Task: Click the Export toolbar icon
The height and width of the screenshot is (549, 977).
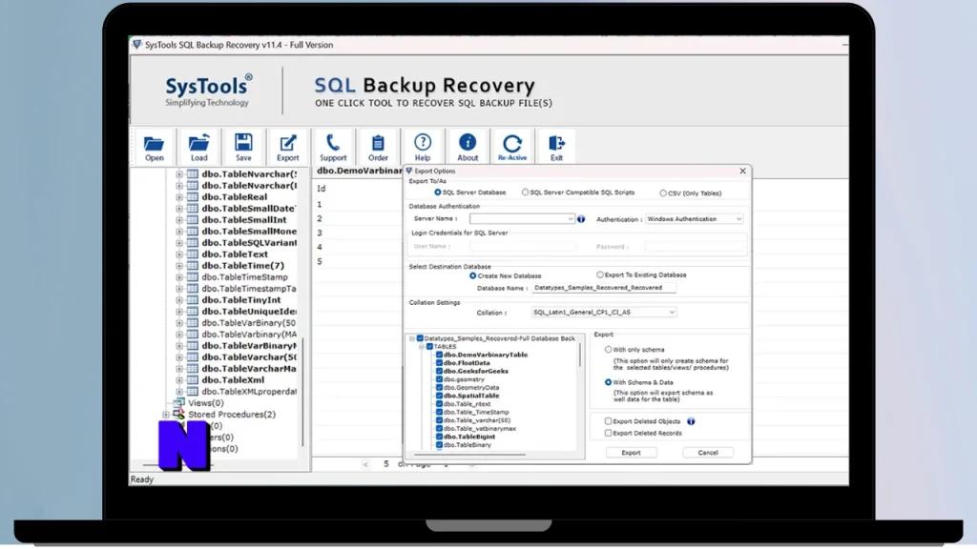Action: click(x=288, y=143)
